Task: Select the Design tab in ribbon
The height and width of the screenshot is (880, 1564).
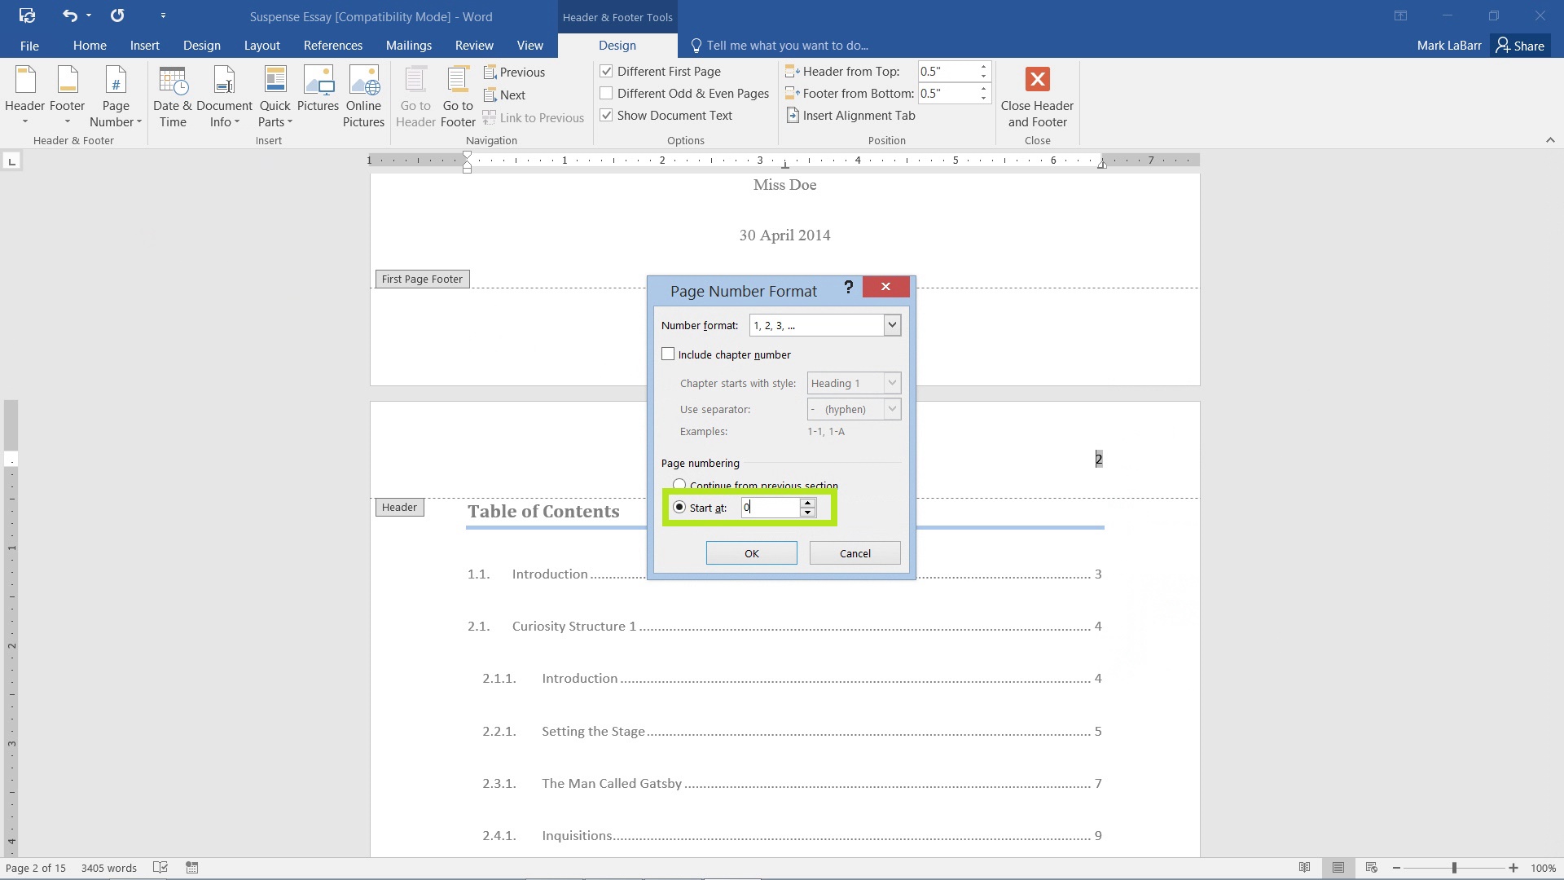Action: [617, 45]
